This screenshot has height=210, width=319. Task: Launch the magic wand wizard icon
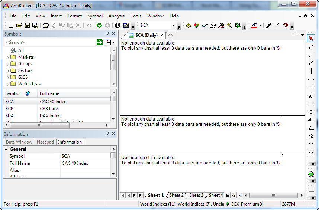point(229,25)
